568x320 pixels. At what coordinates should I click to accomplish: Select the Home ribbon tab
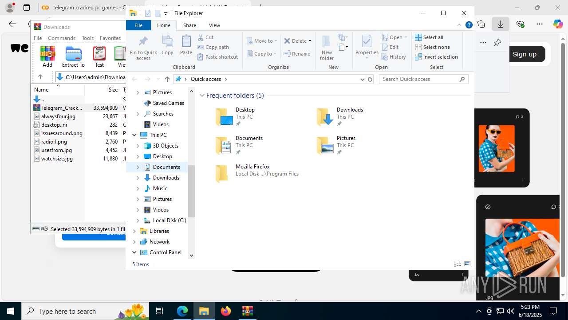(x=164, y=25)
